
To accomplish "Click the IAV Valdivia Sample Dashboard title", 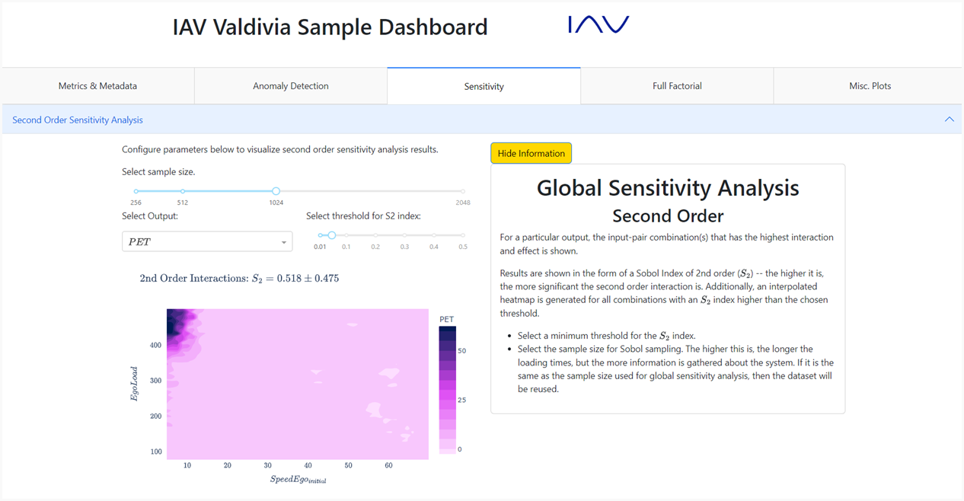I will point(330,27).
